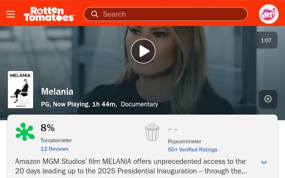Open the aRTi assistant icon
285x178 pixels.
[x=269, y=14]
